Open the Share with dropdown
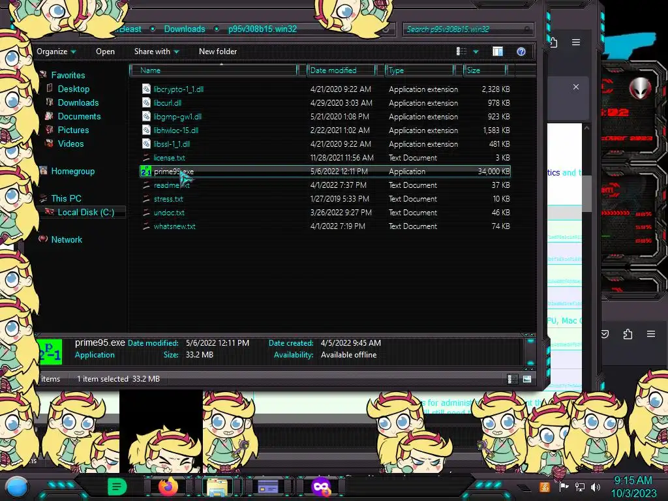This screenshot has height=501, width=668. click(x=157, y=52)
